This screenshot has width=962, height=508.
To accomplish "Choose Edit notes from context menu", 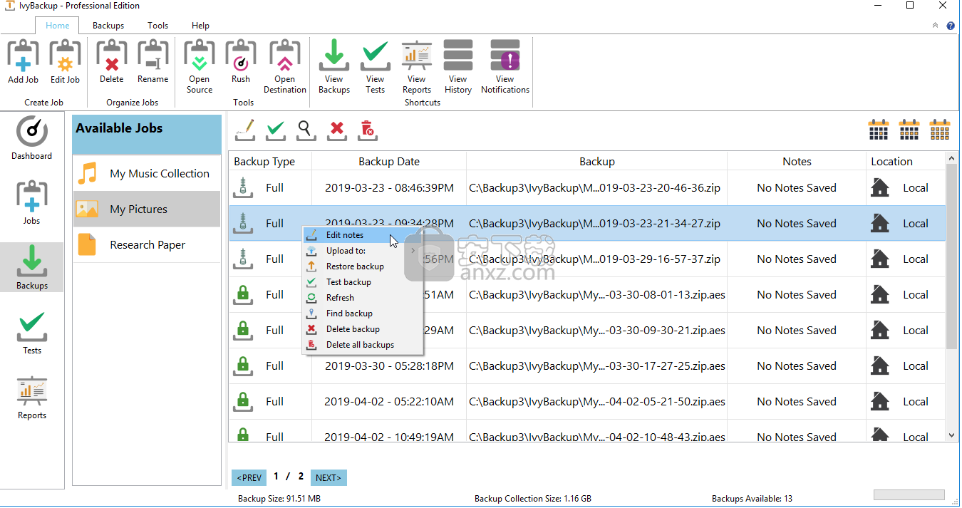I will [x=363, y=234].
